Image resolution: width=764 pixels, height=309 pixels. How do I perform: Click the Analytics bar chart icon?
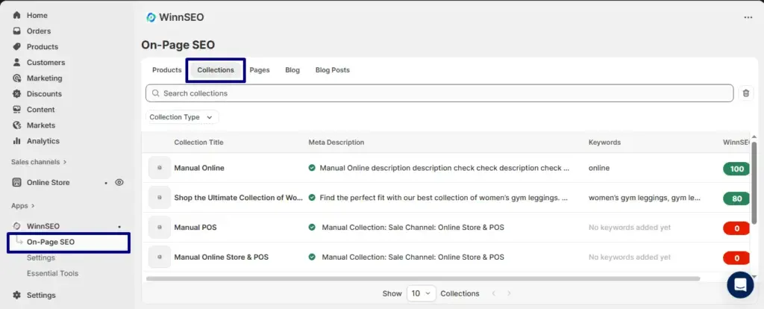[x=17, y=141]
